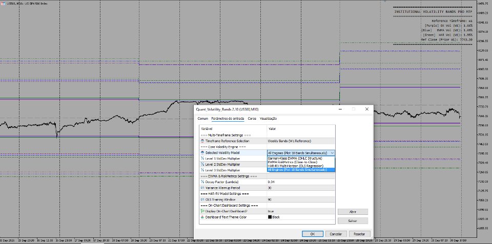
Task: Select All Engines option in dropdown list
Action: (301, 169)
